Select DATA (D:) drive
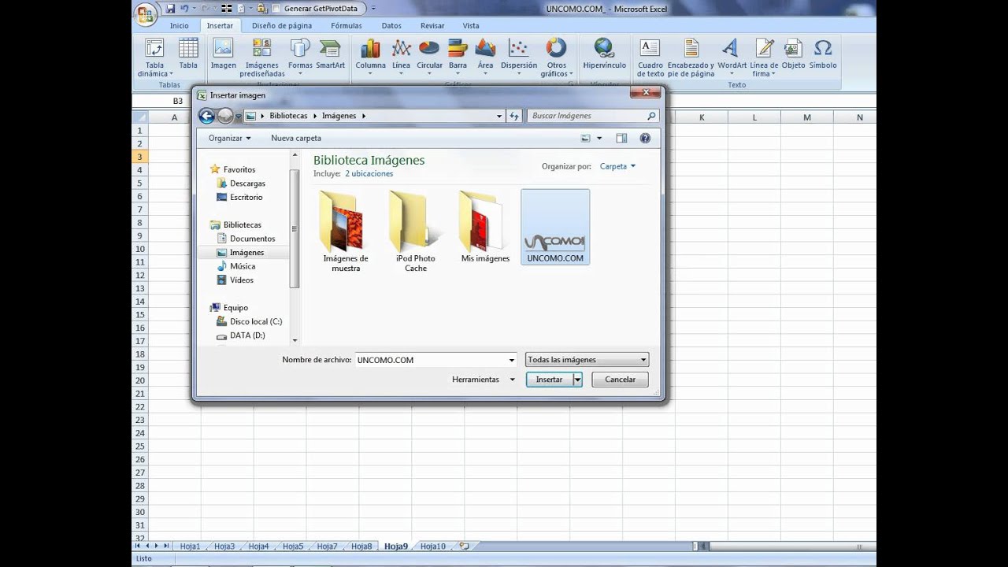 (x=246, y=335)
